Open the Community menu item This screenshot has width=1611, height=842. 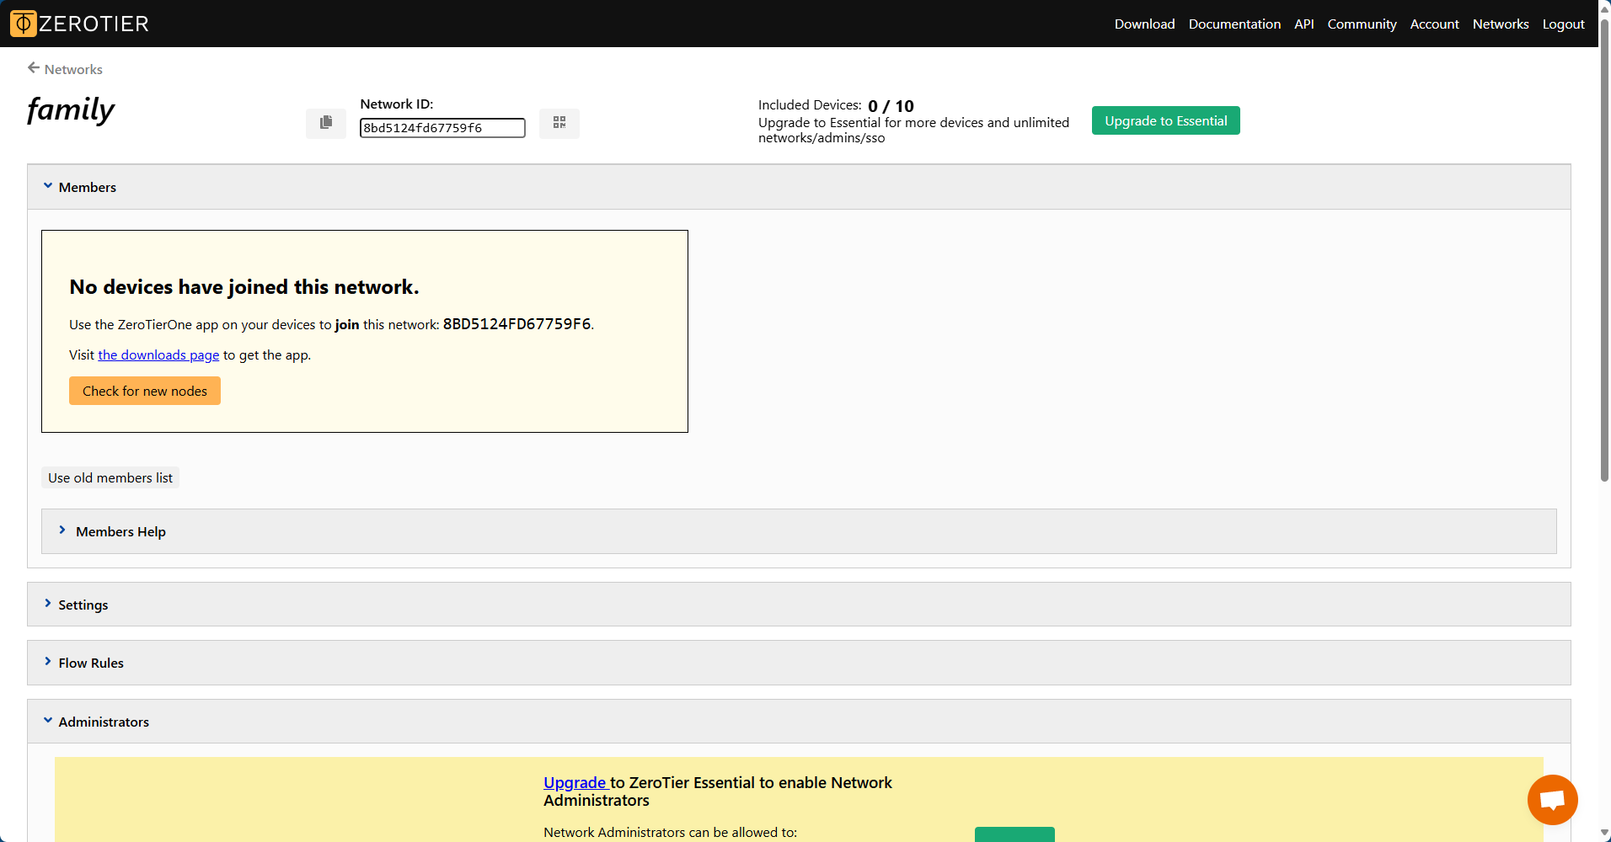point(1362,24)
